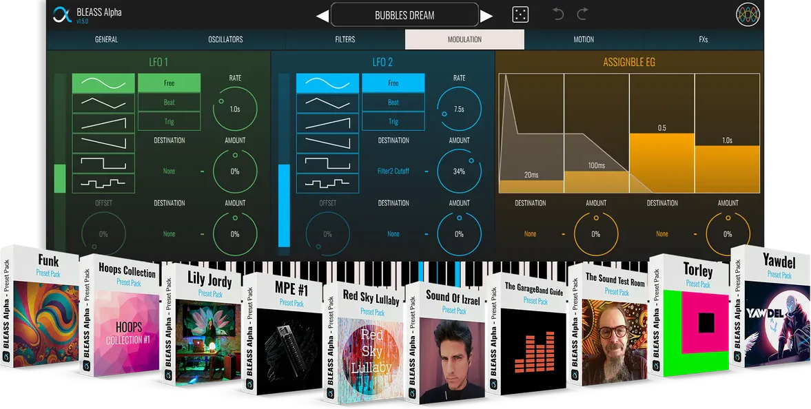
Task: Open the Yawdel preset pack
Action: (770, 308)
